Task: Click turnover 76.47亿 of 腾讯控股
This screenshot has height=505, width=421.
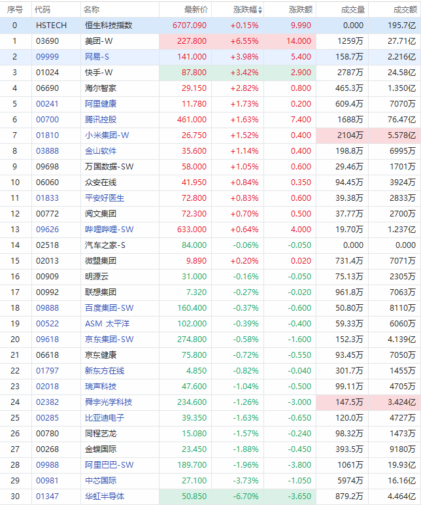Action: (401, 120)
